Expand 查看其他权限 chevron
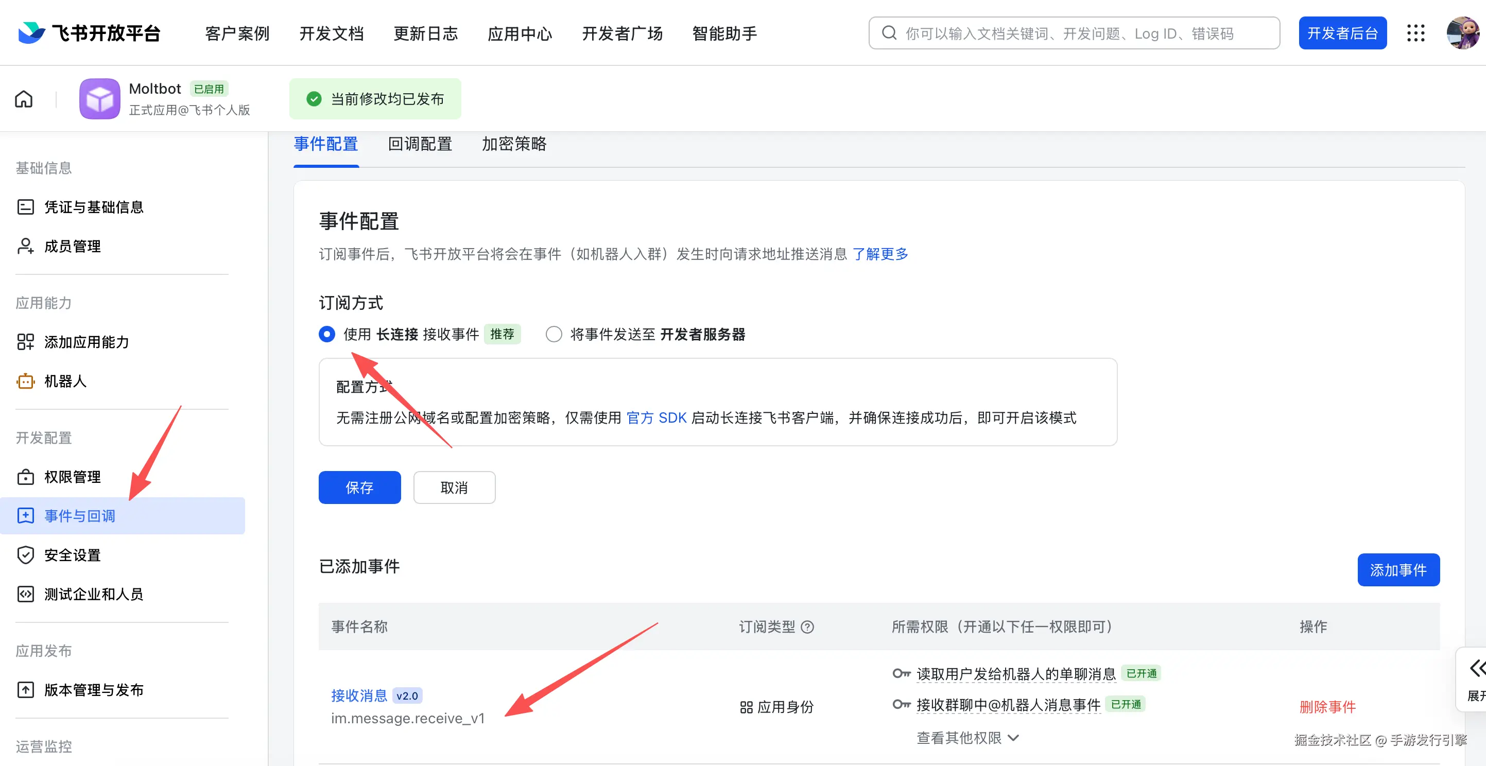The height and width of the screenshot is (766, 1486). click(1013, 738)
